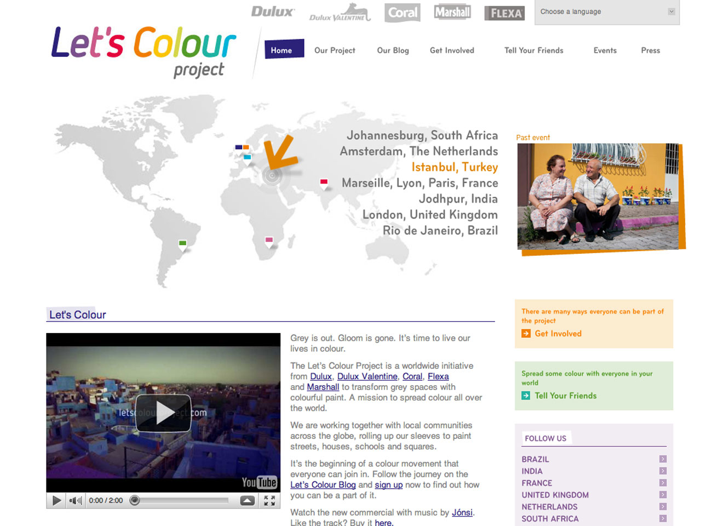Mute the video with the speaker icon
The height and width of the screenshot is (526, 701).
click(x=76, y=500)
